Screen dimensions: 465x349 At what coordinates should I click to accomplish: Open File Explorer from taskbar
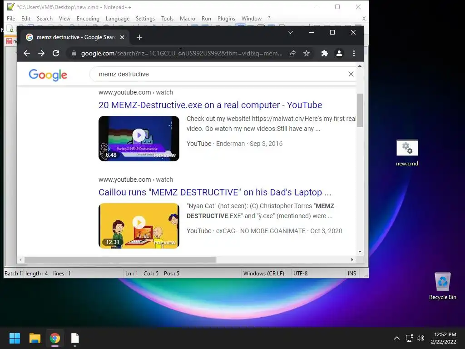(x=35, y=338)
